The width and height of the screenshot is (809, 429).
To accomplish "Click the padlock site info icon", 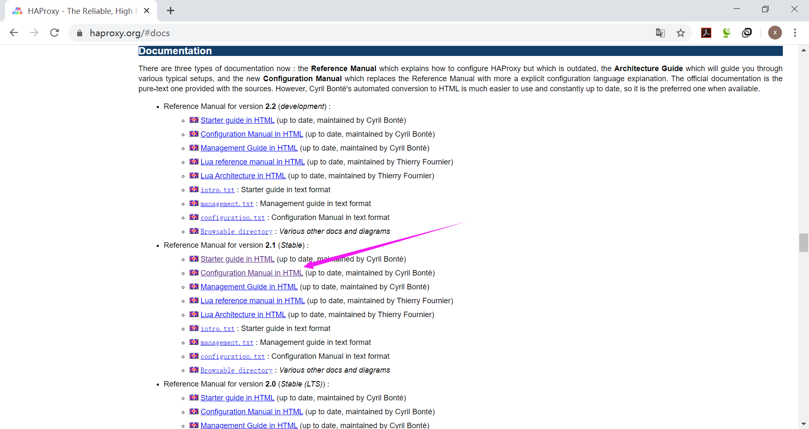I will [x=79, y=33].
